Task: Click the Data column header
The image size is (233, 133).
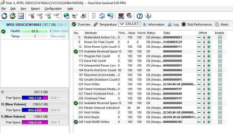Action: (180, 33)
